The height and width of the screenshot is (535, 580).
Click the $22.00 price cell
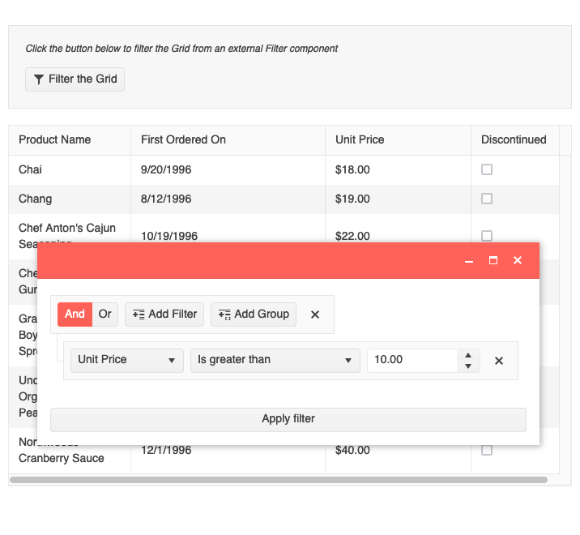[x=398, y=229]
